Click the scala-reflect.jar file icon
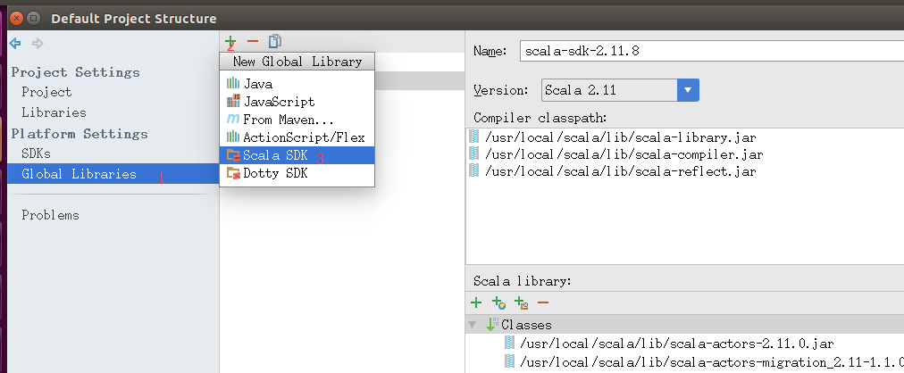This screenshot has height=373, width=904. tap(474, 171)
